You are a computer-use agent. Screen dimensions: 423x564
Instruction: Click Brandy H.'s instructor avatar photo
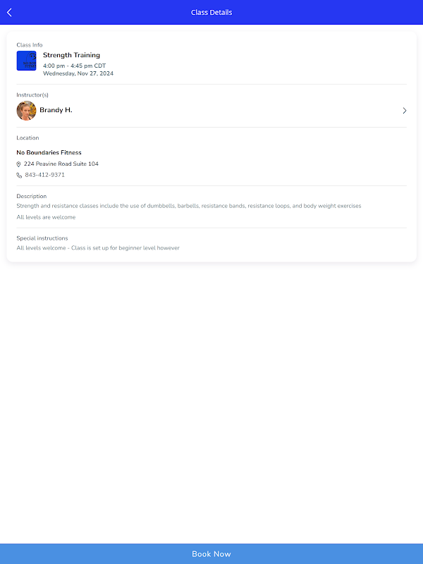pyautogui.click(x=27, y=111)
